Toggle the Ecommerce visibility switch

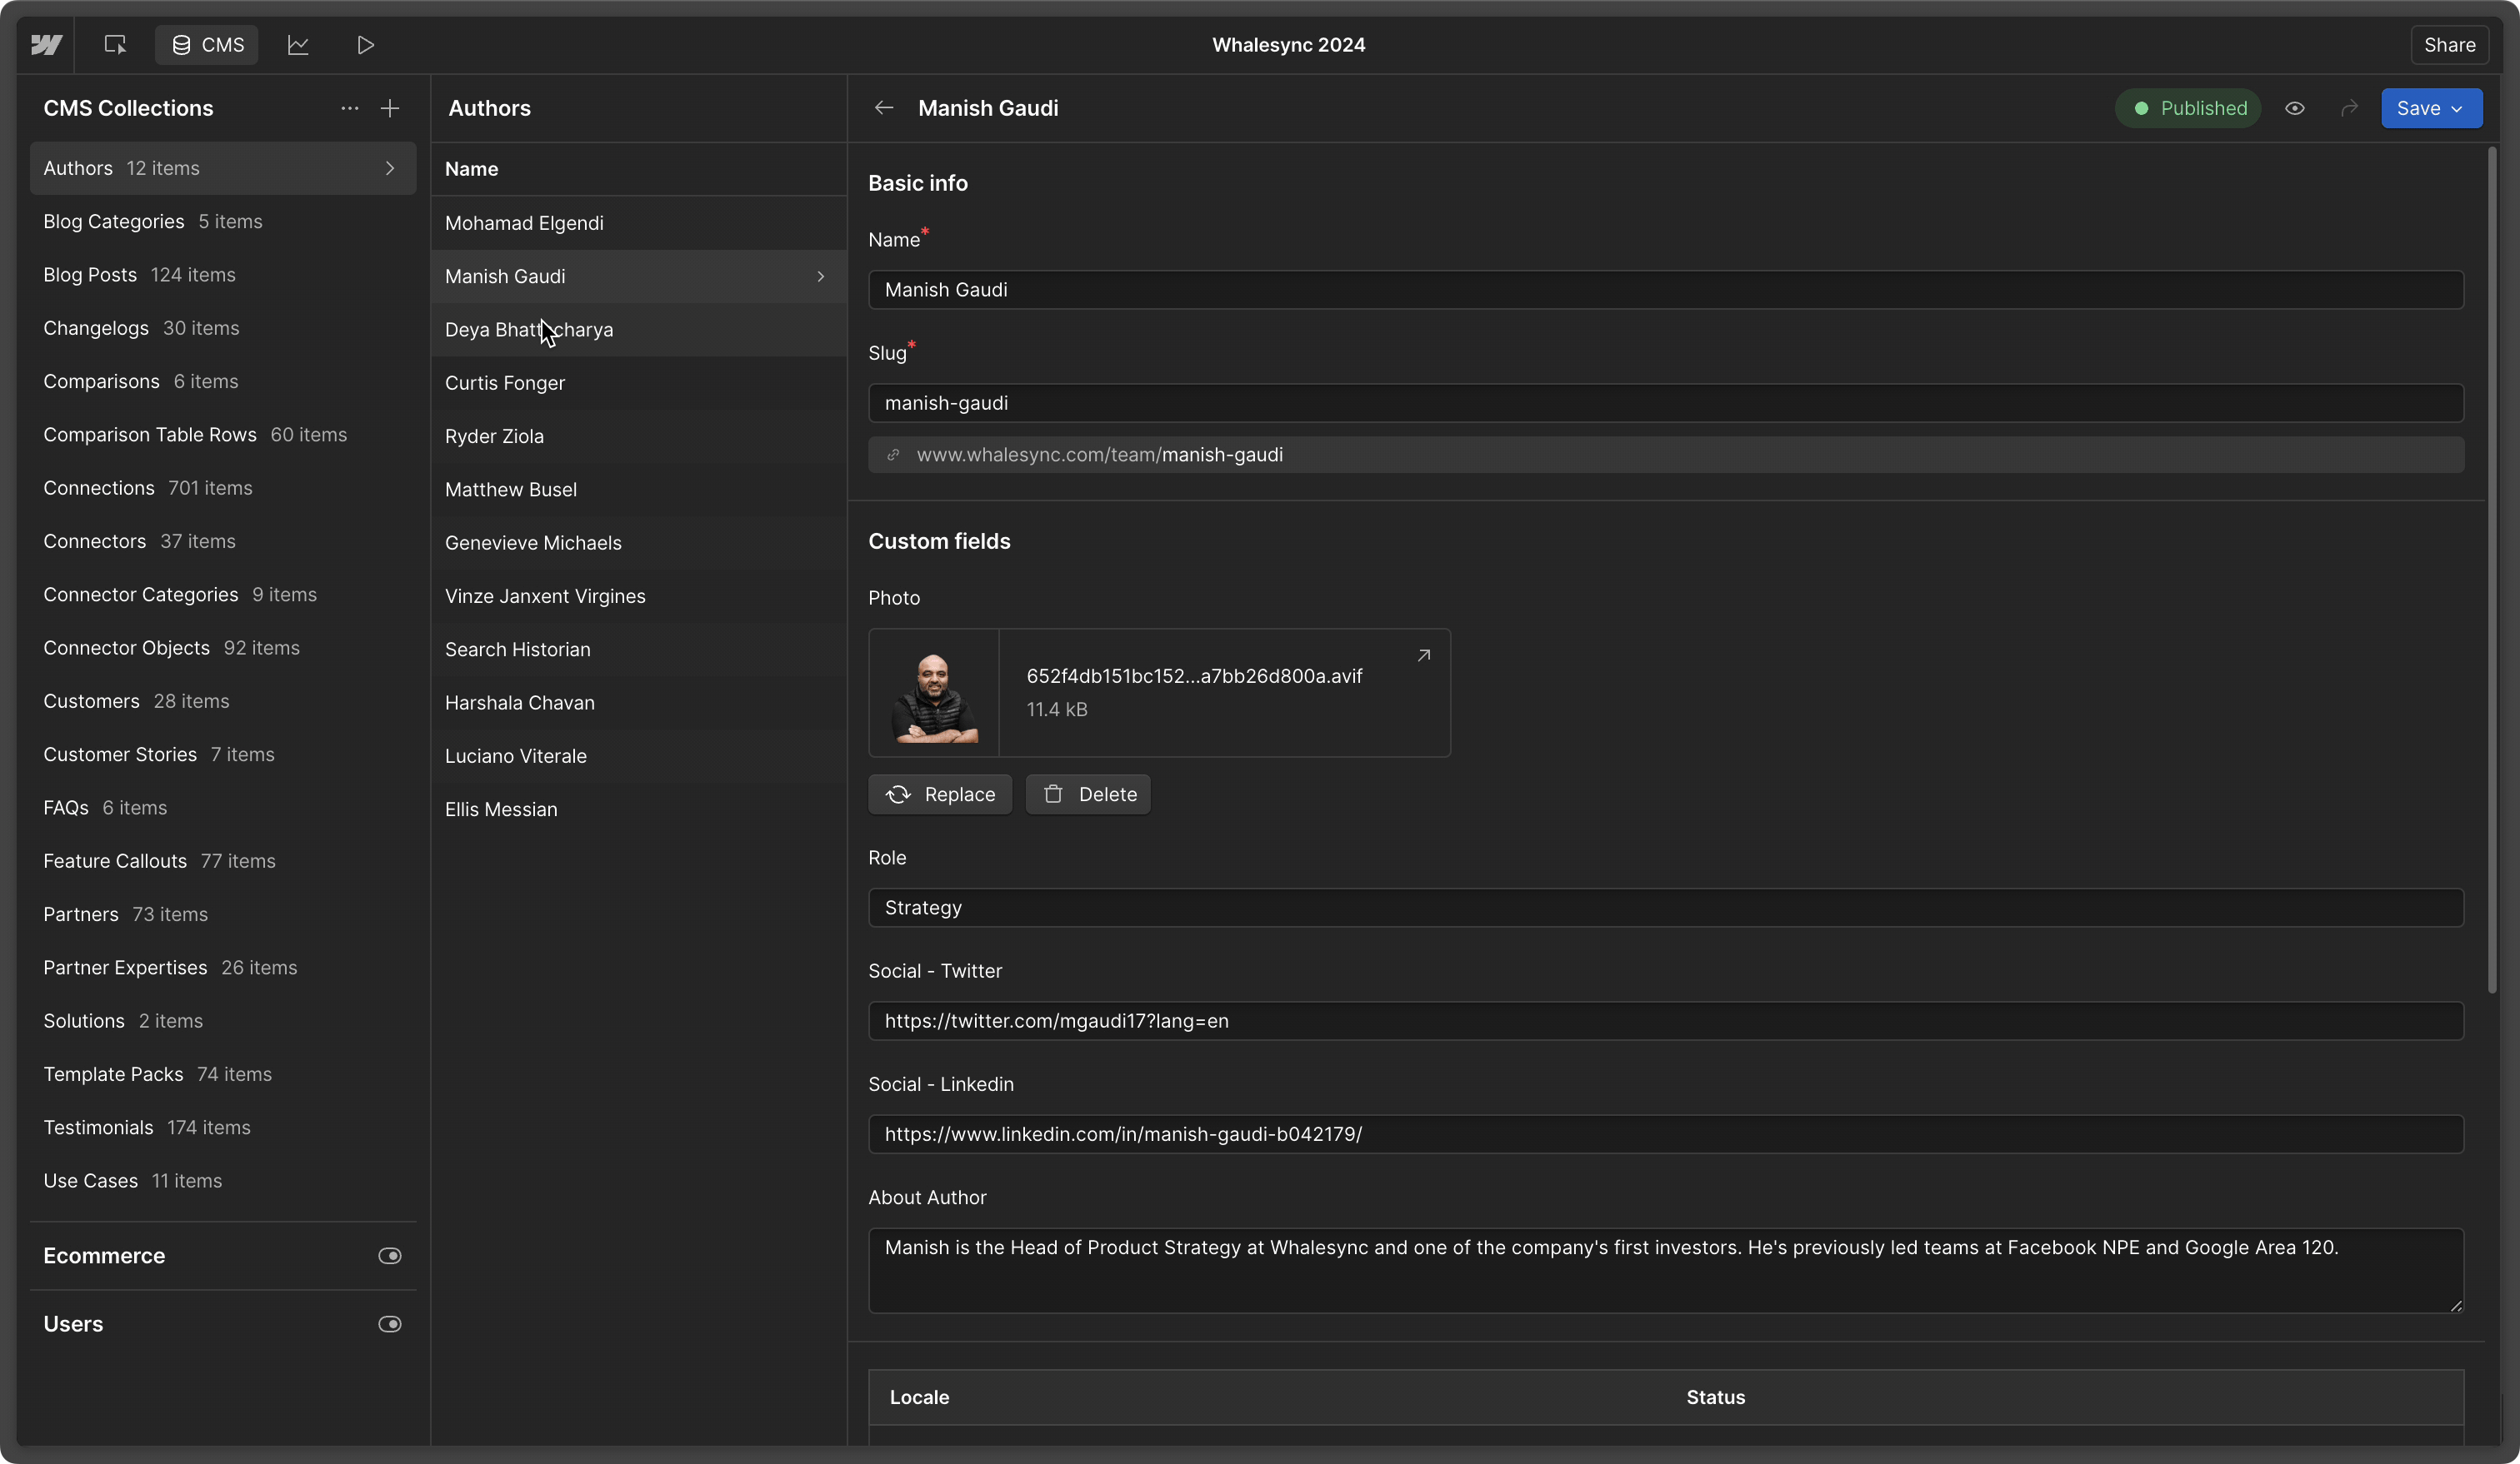389,1255
